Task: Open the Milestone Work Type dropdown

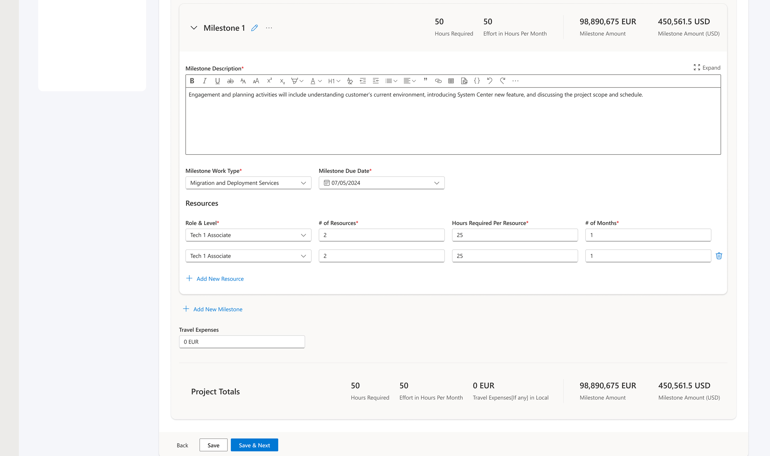Action: click(x=248, y=183)
